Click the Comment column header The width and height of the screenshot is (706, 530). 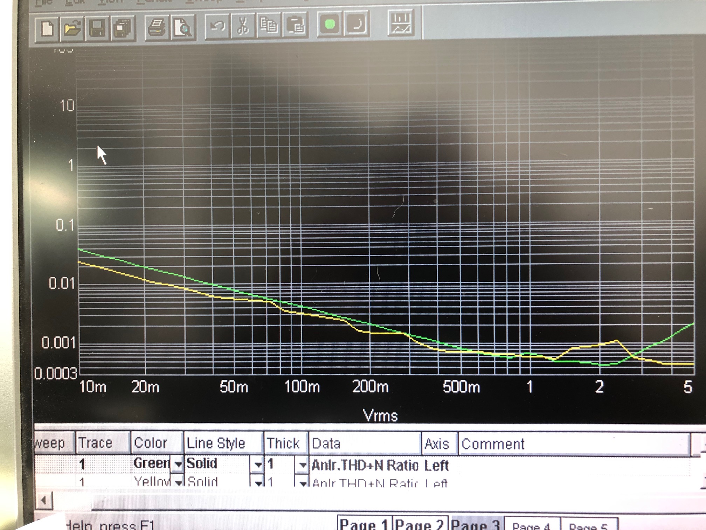coord(574,444)
